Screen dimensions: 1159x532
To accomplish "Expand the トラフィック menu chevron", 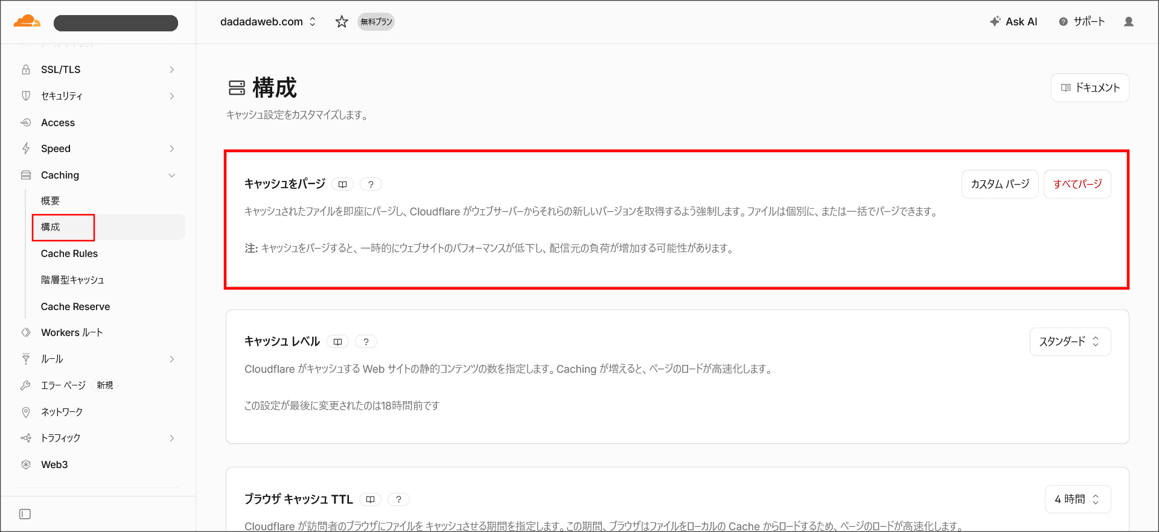I will click(x=172, y=438).
